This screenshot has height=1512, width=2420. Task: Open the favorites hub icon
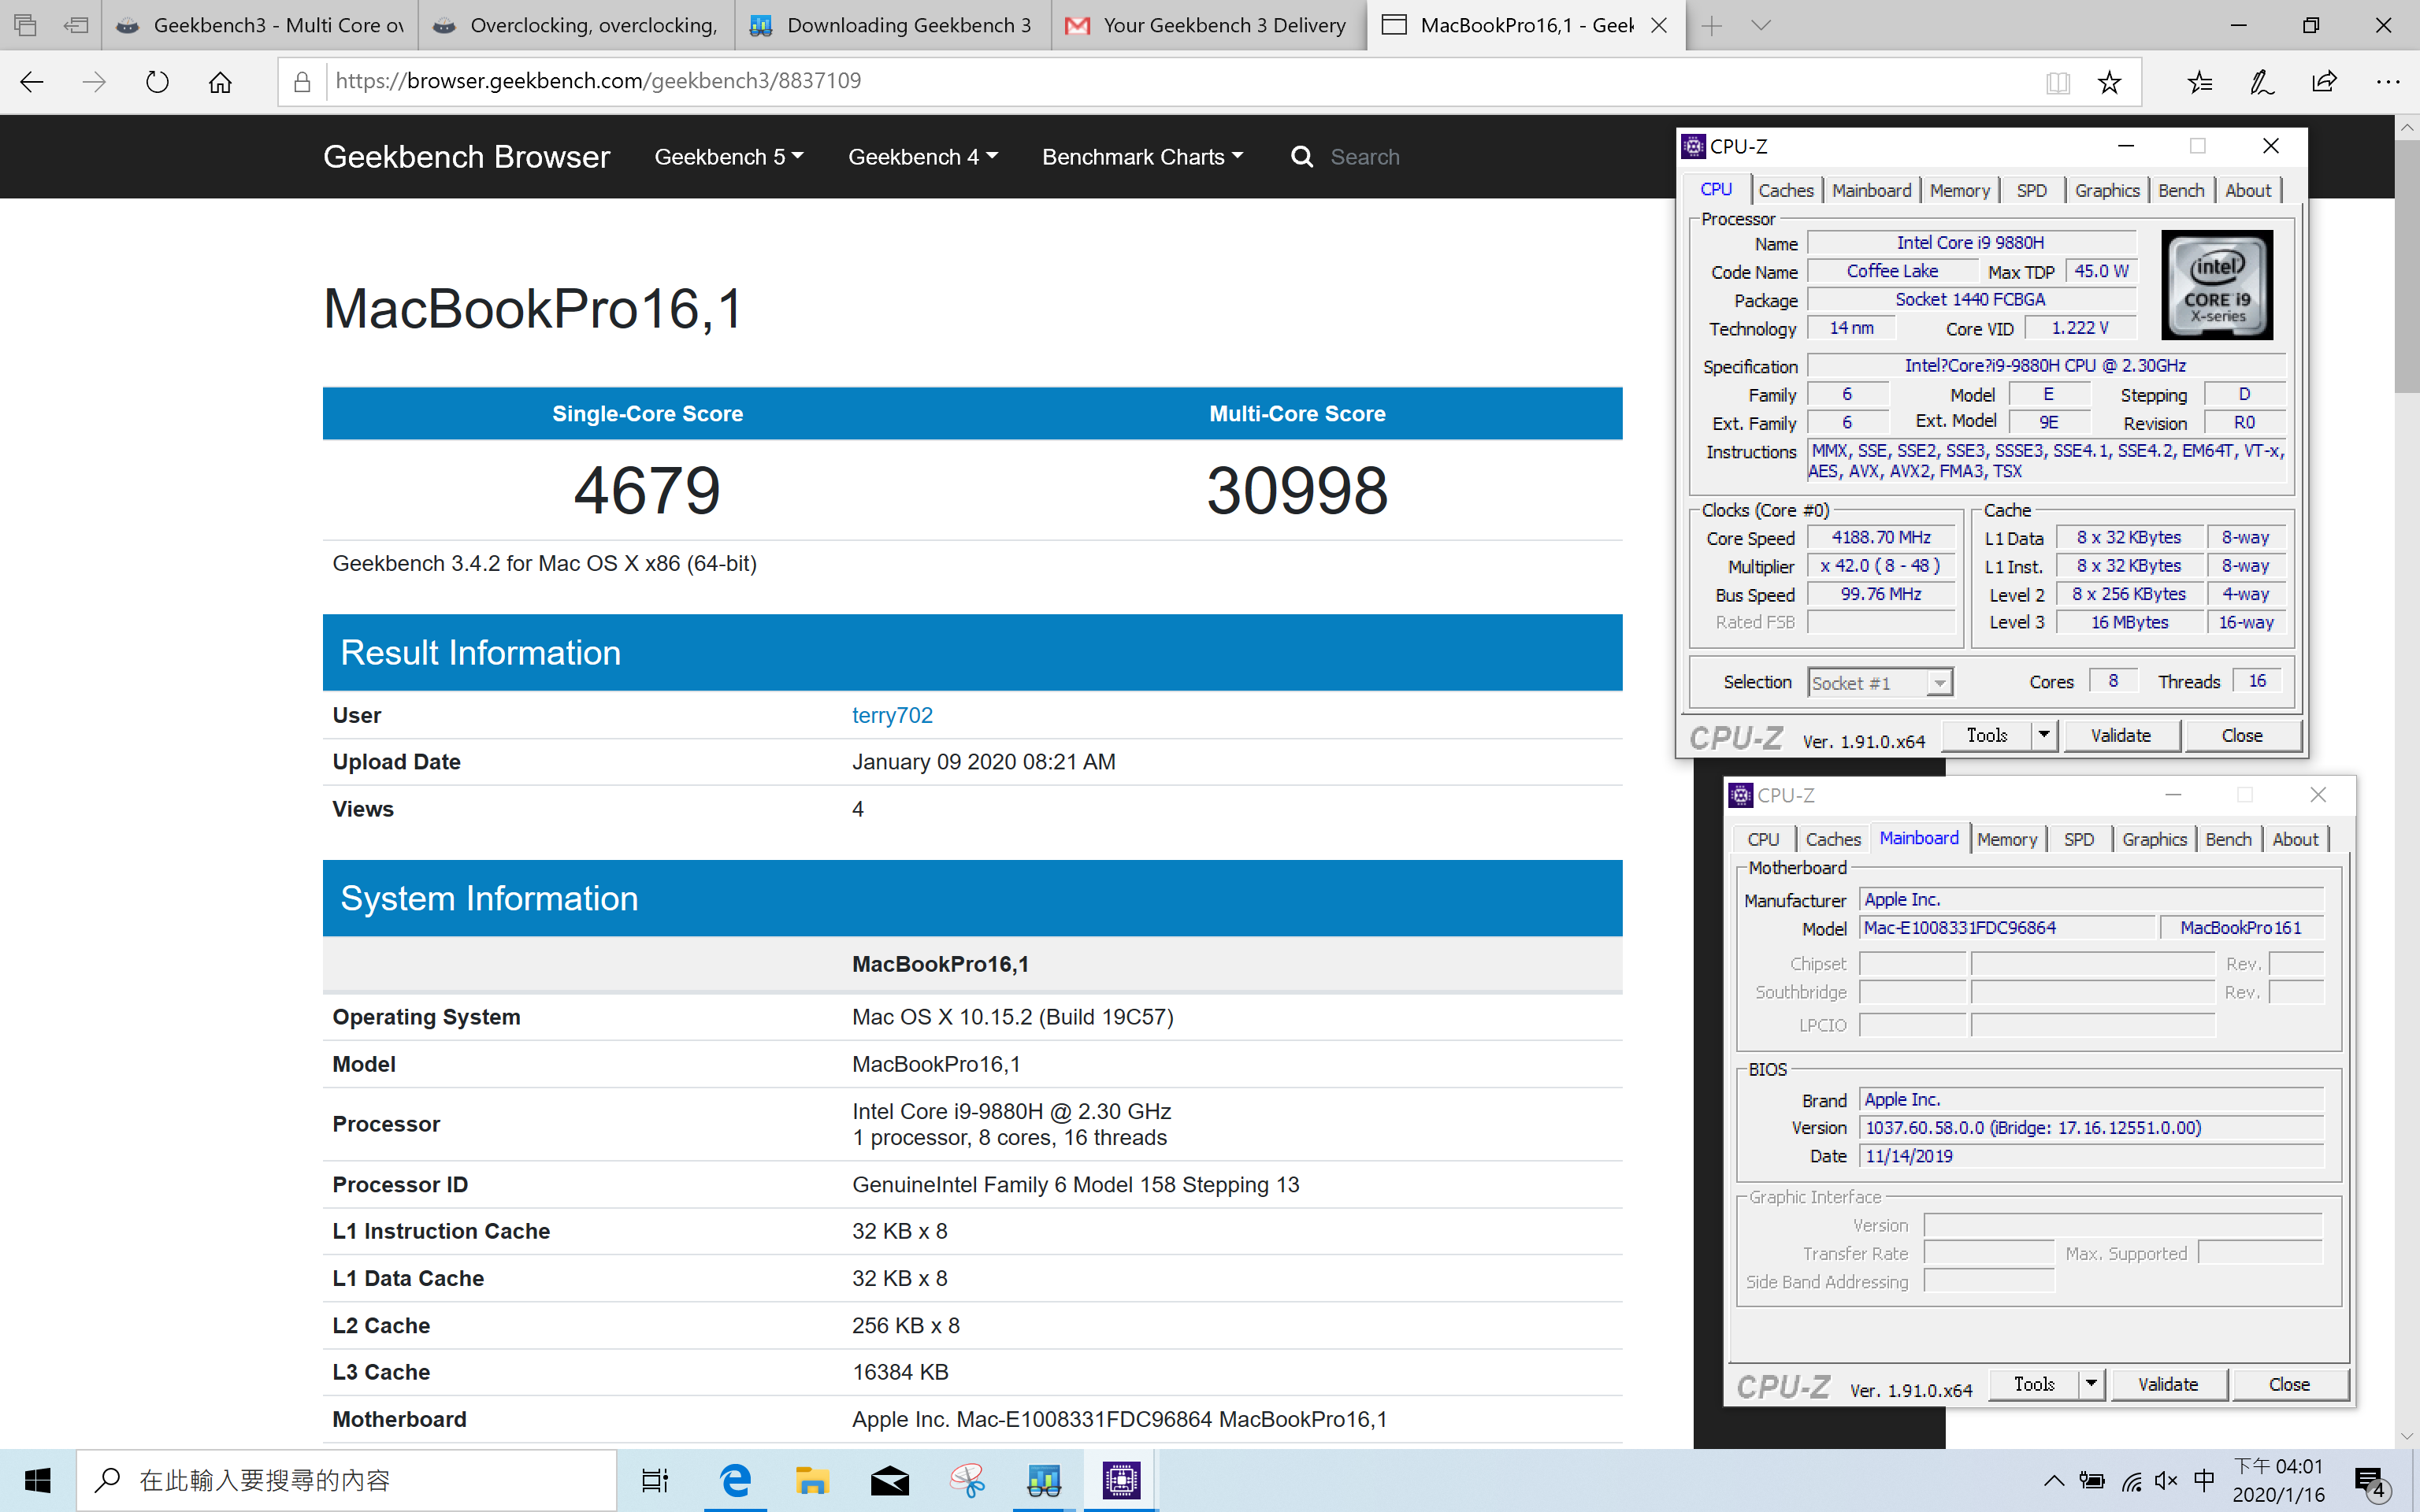coord(2200,82)
